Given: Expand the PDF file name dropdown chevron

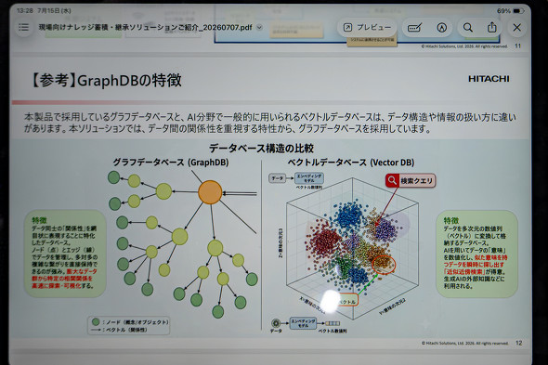Looking at the screenshot, I should click(259, 27).
